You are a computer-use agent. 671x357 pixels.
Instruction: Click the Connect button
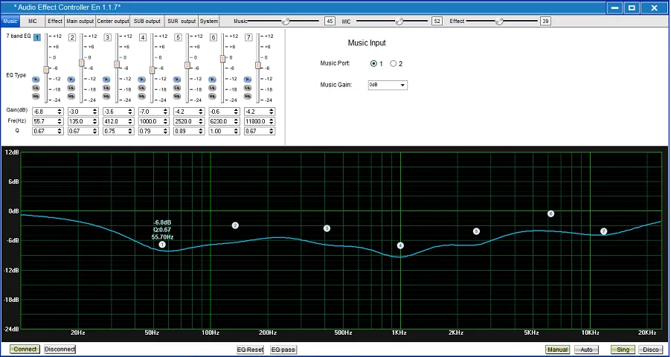coord(25,349)
